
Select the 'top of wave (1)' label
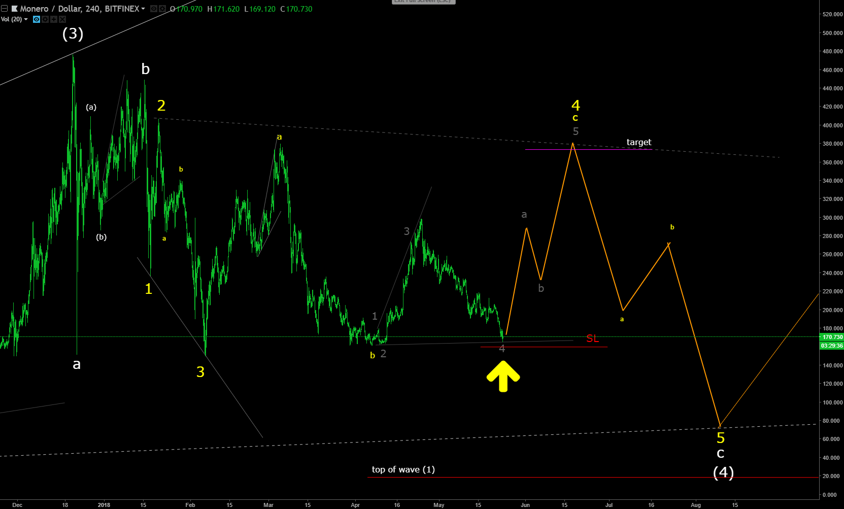click(403, 469)
